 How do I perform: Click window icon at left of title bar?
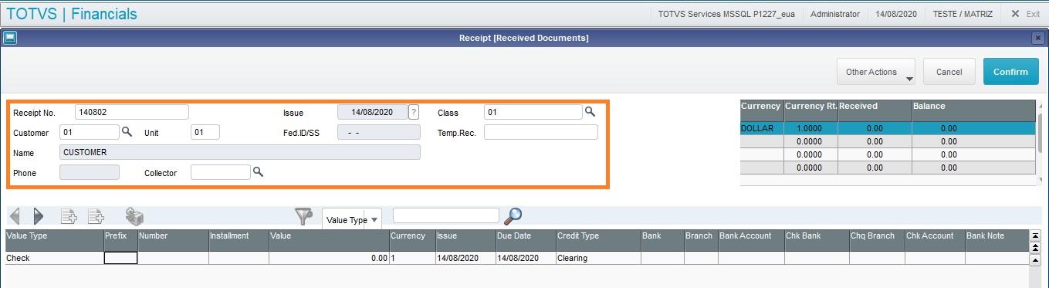click(x=9, y=37)
